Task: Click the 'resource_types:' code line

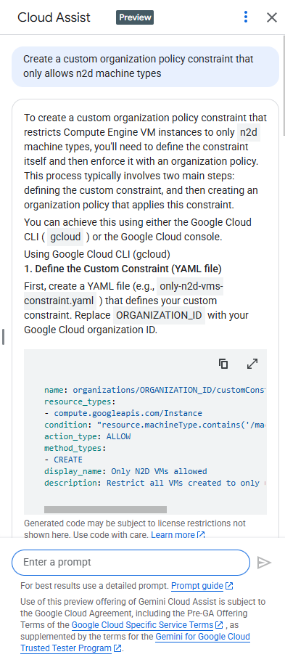Action: [x=80, y=401]
